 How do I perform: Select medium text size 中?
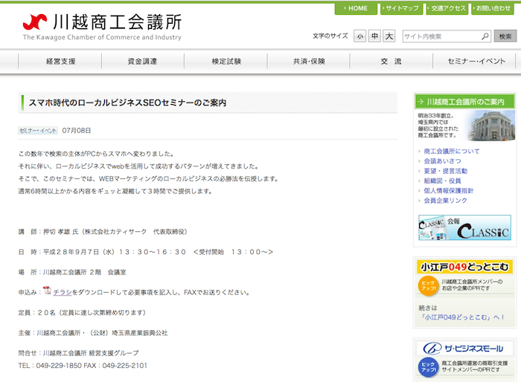coord(375,36)
